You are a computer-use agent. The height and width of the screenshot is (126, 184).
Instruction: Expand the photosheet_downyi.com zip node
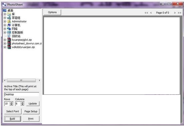[5, 44]
